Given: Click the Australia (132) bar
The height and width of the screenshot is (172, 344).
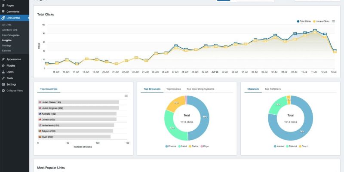Looking at the screenshot, I should point(77,114).
